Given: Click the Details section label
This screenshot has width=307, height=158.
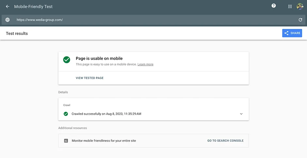Looking at the screenshot, I should (63, 92).
